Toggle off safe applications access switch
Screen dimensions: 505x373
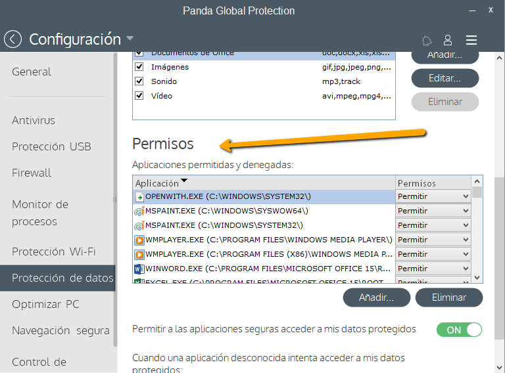459,330
